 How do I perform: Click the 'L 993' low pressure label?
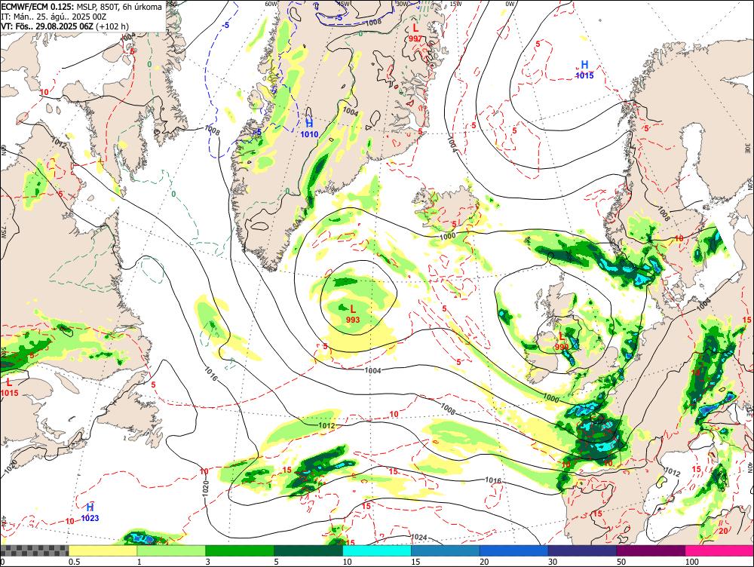(x=353, y=314)
